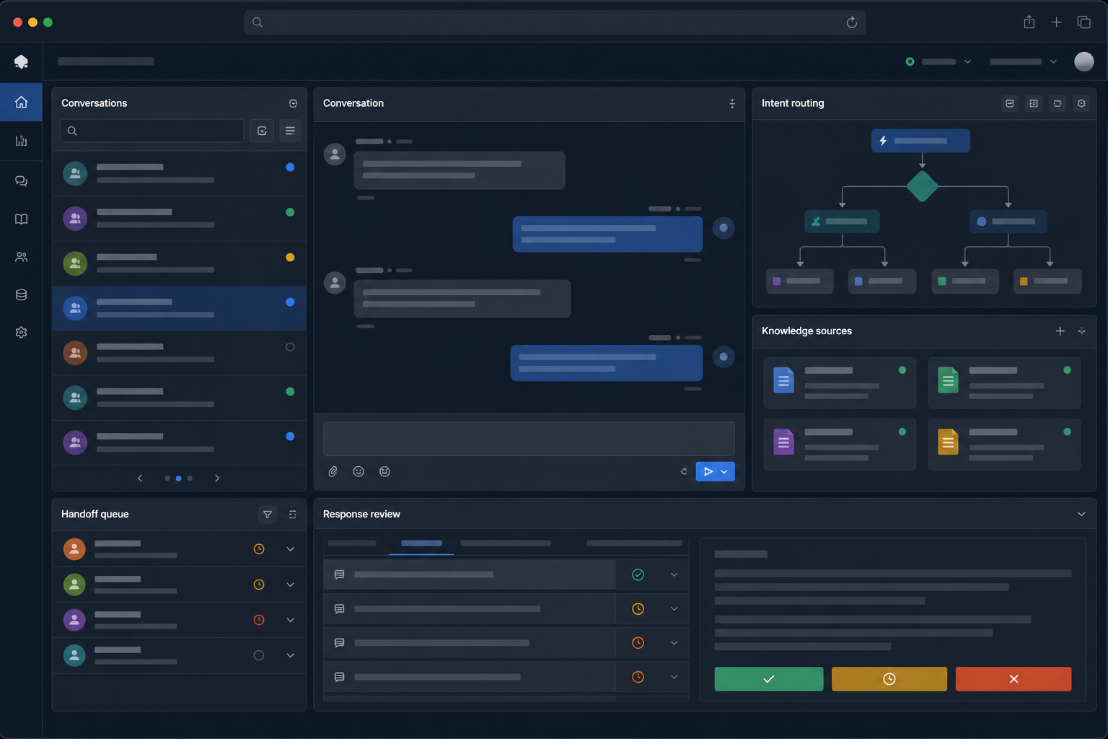Open the analytics bar chart sidebar icon

click(x=21, y=141)
